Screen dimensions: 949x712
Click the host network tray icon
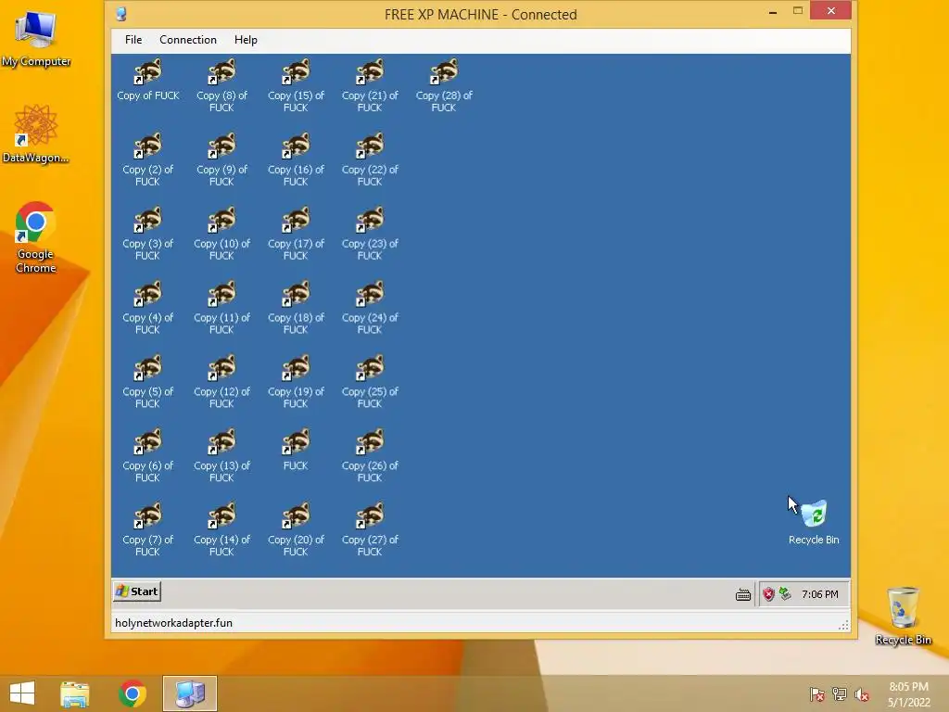[x=840, y=694]
